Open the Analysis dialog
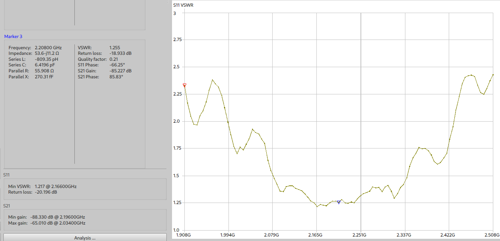 coord(85,238)
